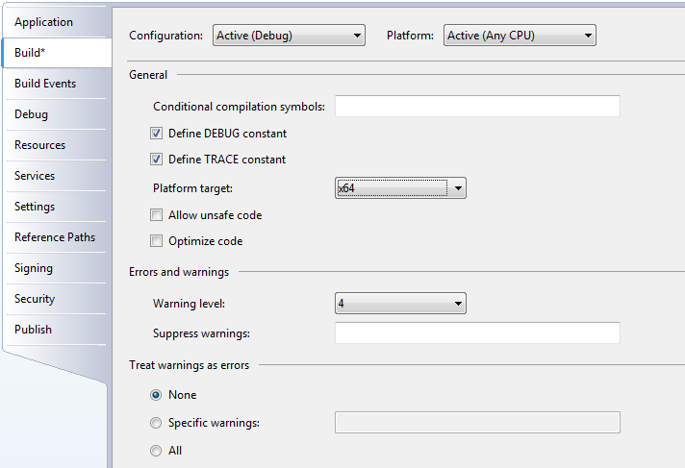The height and width of the screenshot is (468, 685).
Task: Uncheck Define DEBUG constant
Action: (157, 134)
